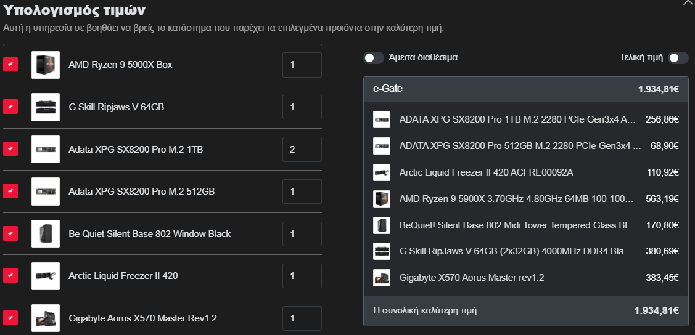The height and width of the screenshot is (335, 695).
Task: Open ADATA XPG SX8200 Pro 1TB M.2 2280 offer
Action: point(518,119)
